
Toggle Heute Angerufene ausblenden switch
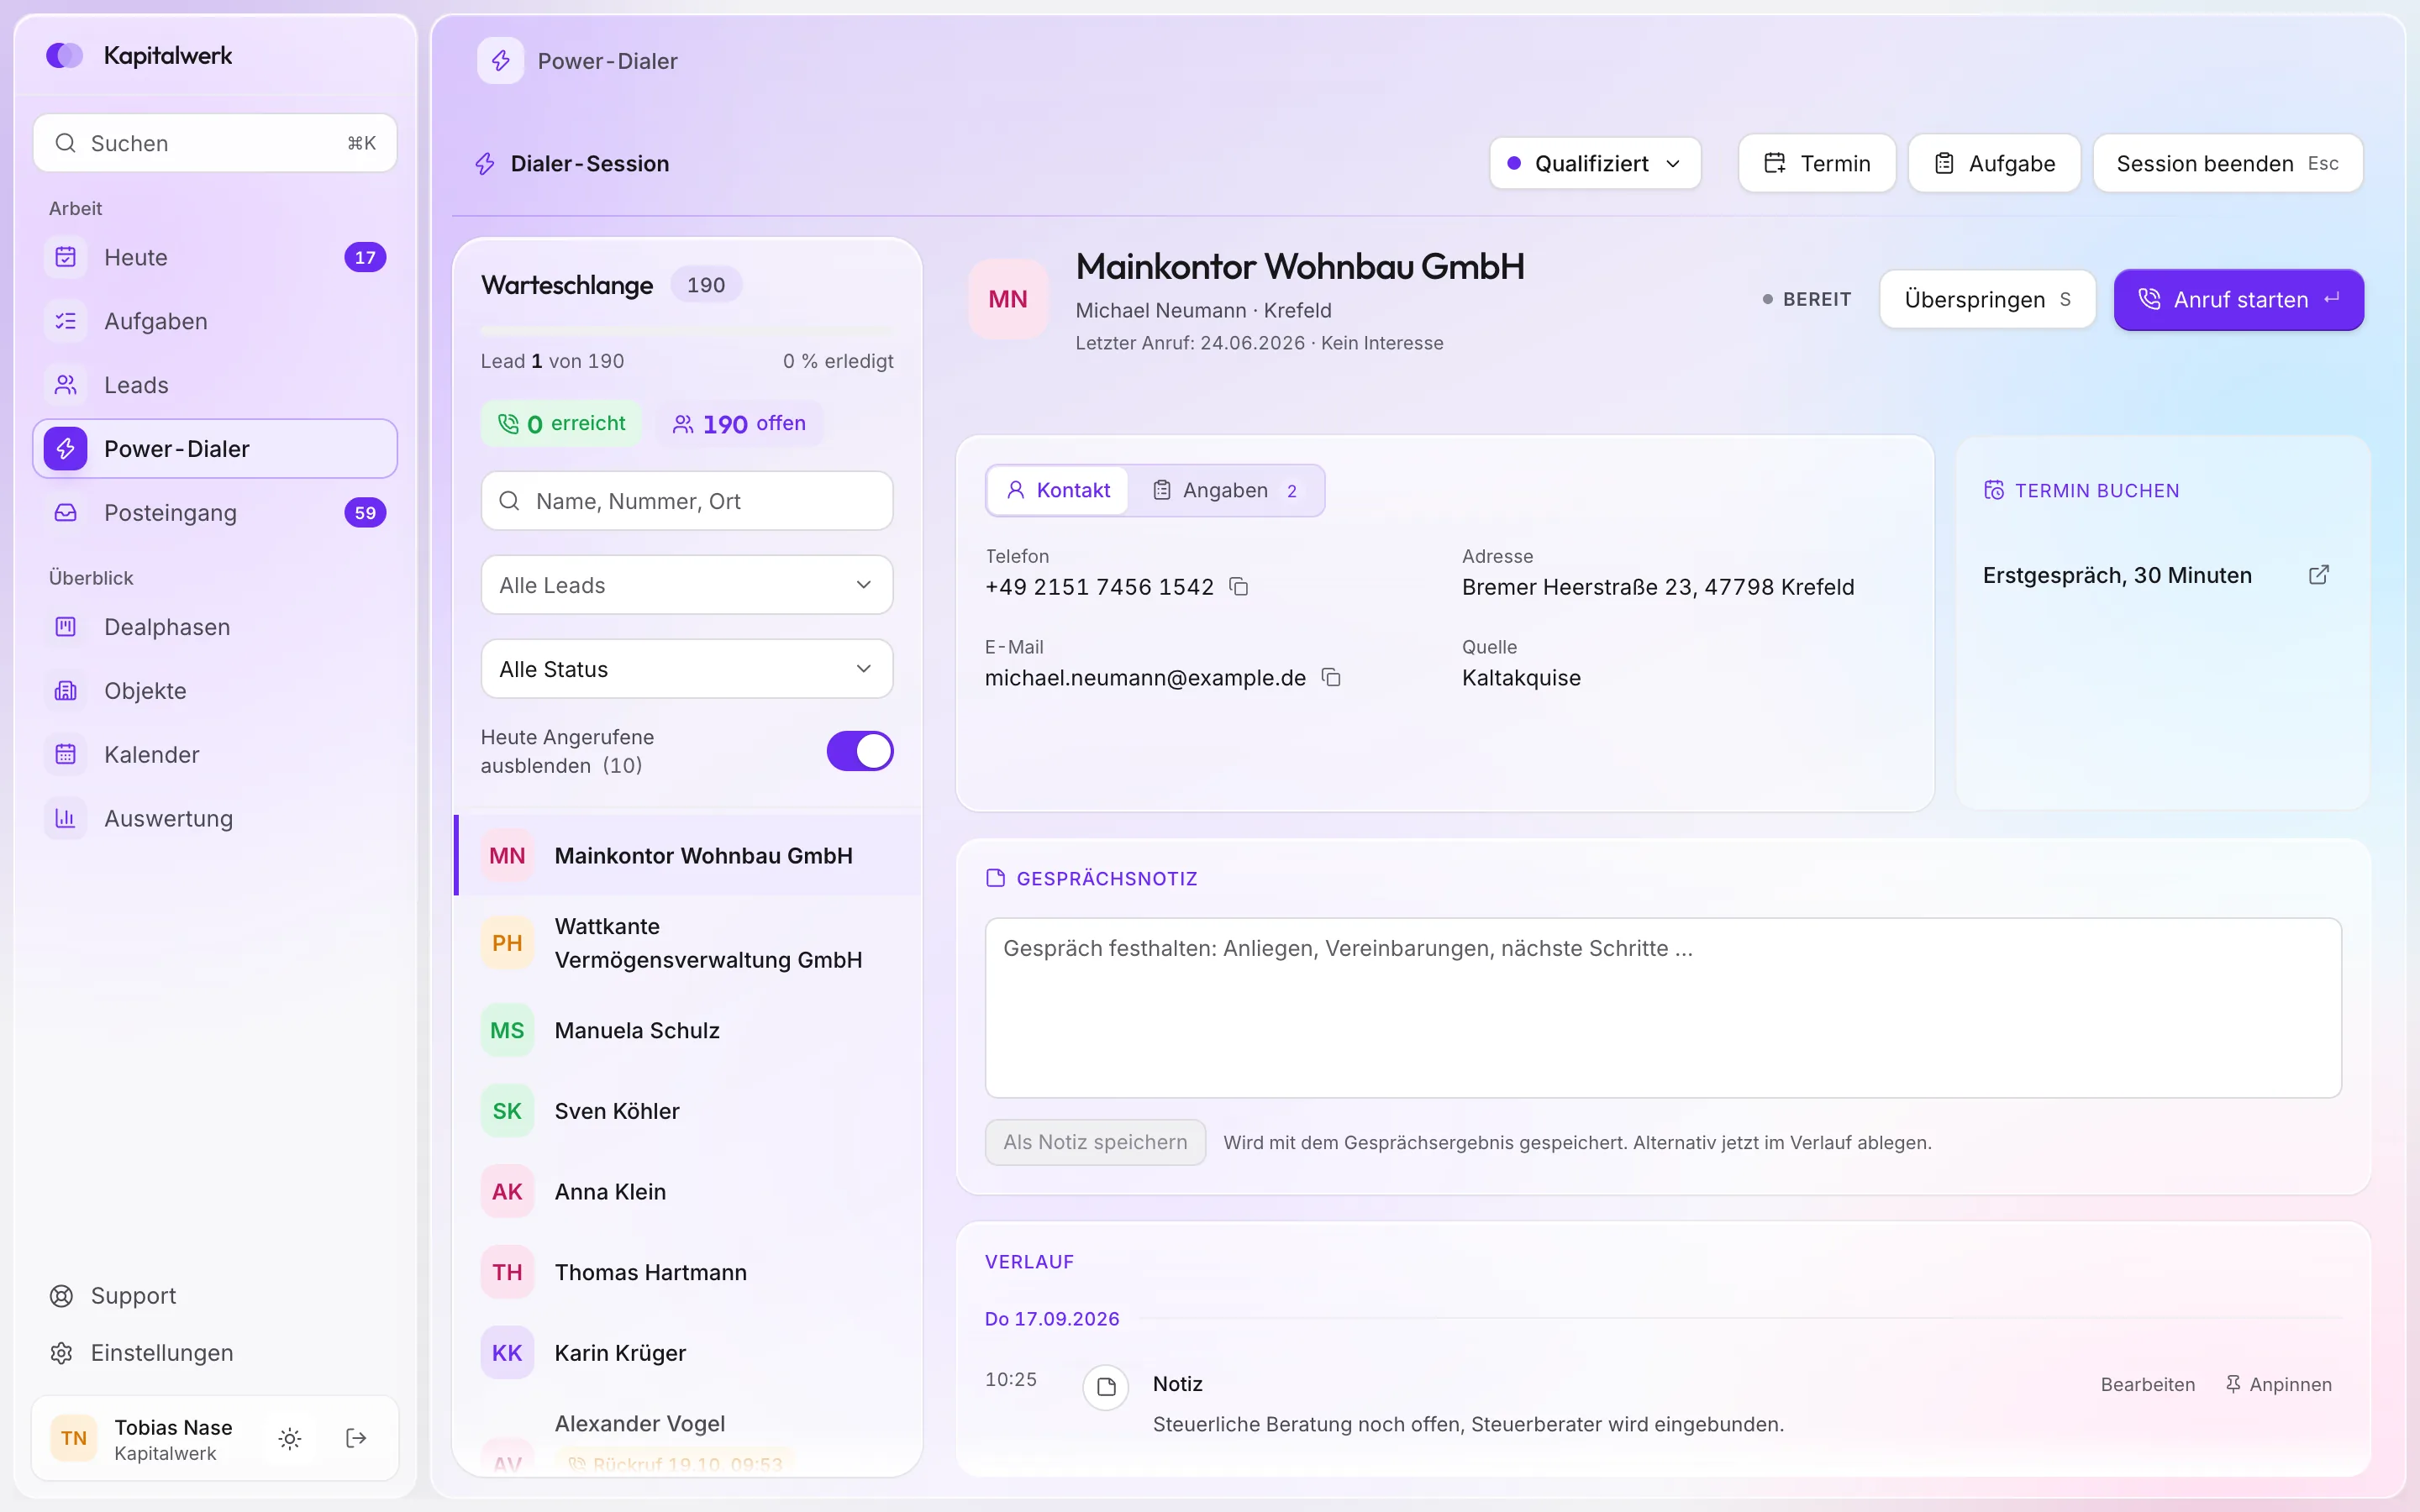click(859, 751)
